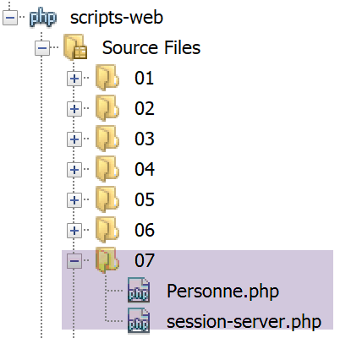This screenshot has height=338, width=351.
Task: Click the Source Files folder icon
Action: pos(75,47)
